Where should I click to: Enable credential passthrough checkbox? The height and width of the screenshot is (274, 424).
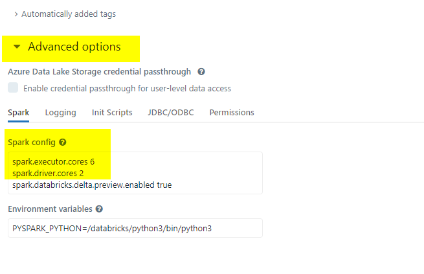coord(13,87)
